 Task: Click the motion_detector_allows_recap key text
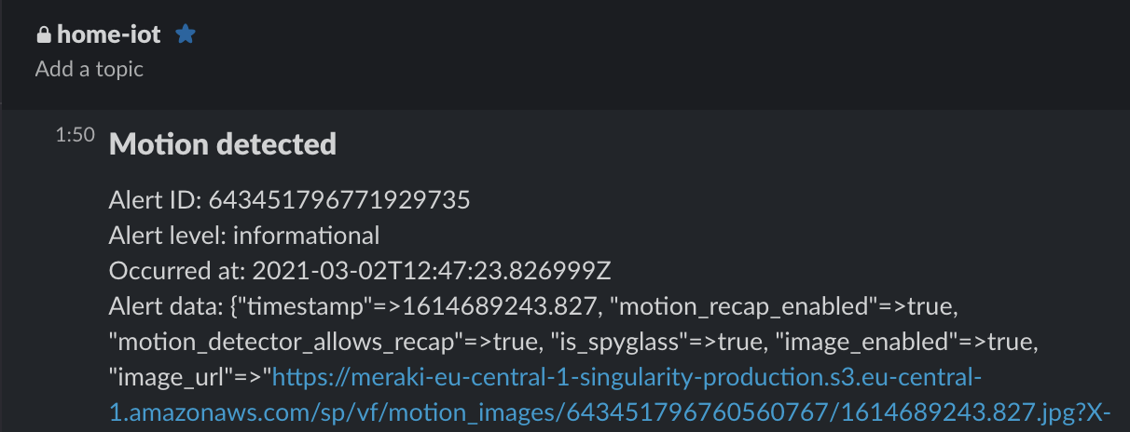[287, 342]
